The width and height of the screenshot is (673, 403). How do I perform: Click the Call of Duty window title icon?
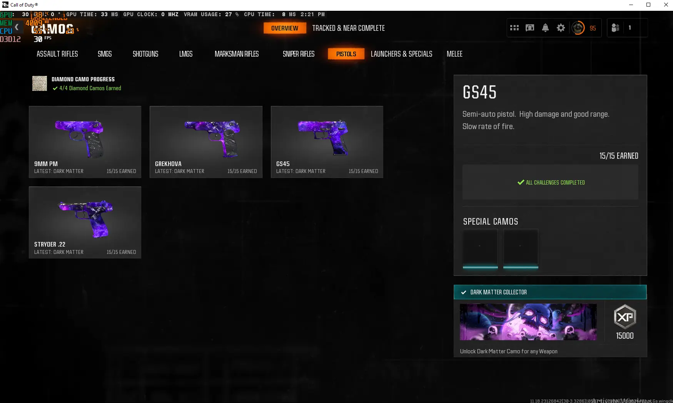coord(5,5)
